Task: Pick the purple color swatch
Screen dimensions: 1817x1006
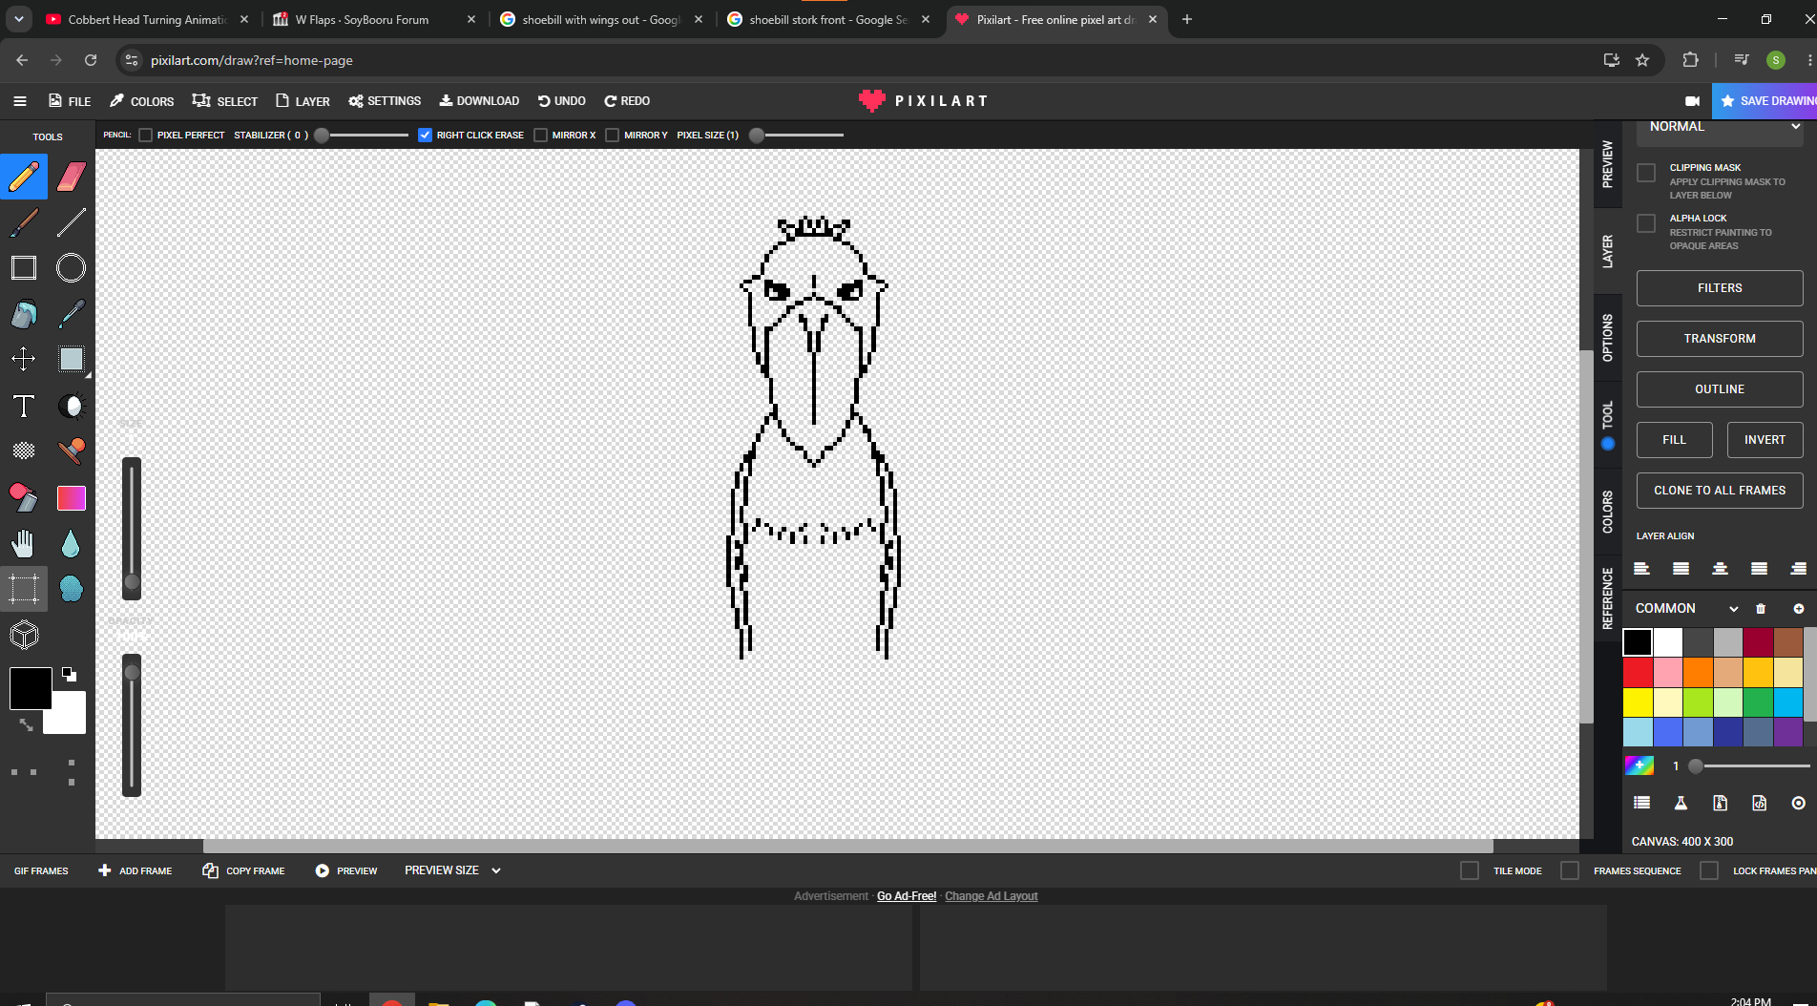Action: tap(1787, 732)
